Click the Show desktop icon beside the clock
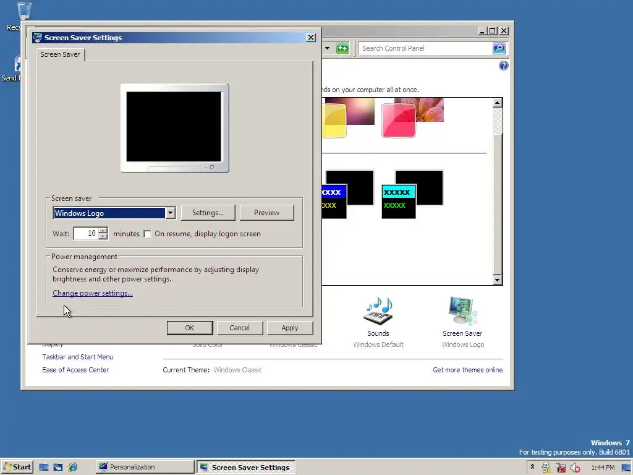This screenshot has width=633, height=475. click(626, 468)
